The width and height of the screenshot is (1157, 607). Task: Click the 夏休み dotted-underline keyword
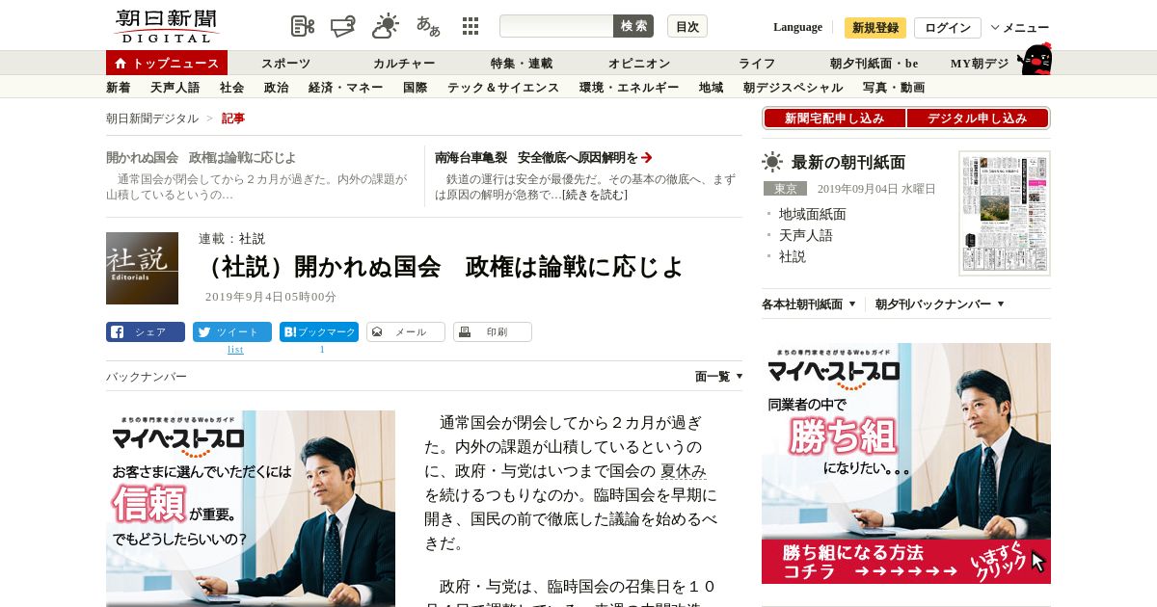[684, 471]
